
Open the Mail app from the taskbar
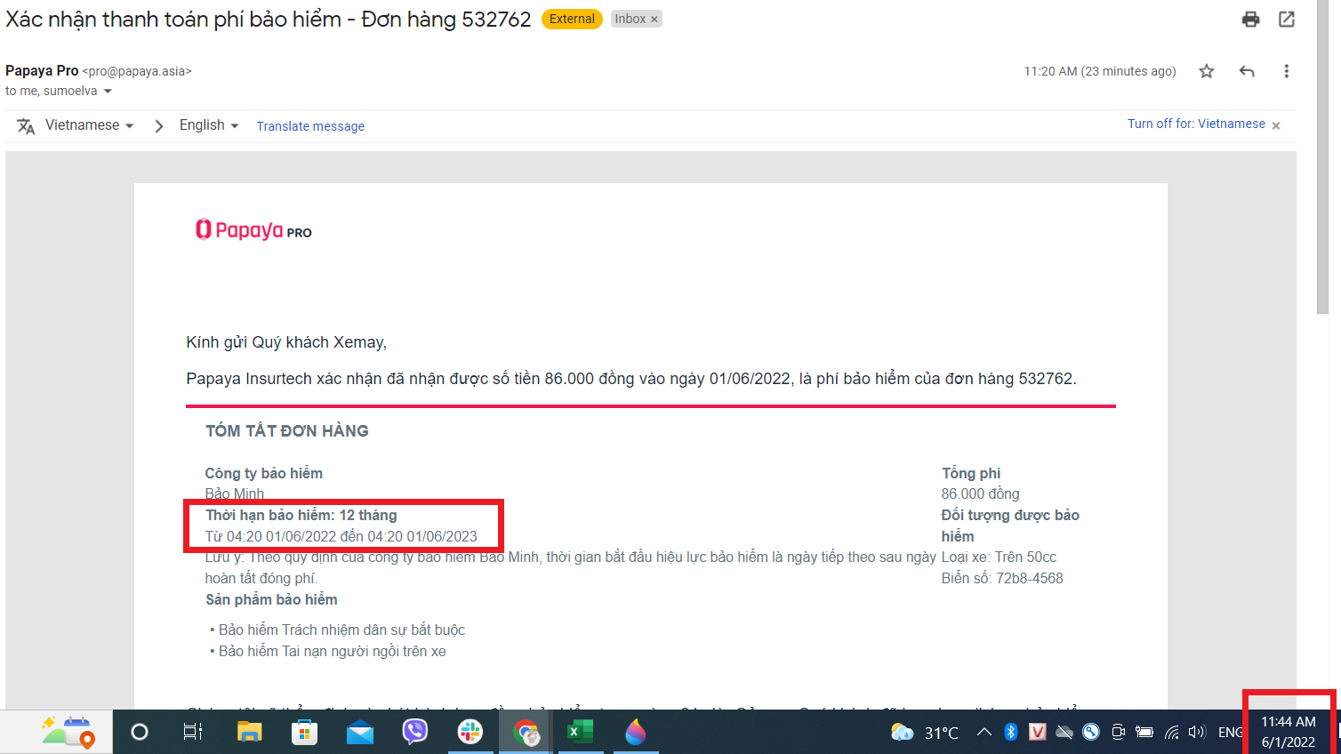pyautogui.click(x=360, y=733)
